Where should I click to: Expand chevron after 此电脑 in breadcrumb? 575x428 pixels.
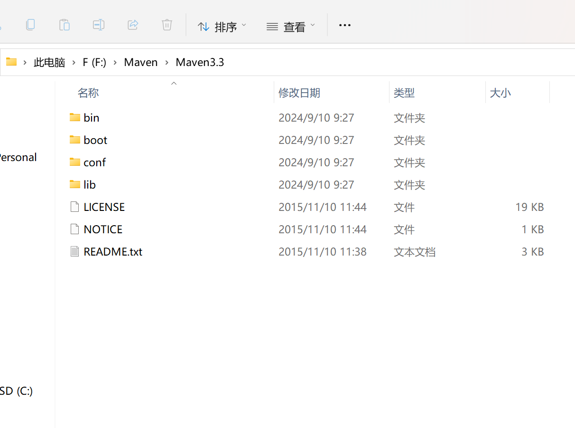(x=74, y=62)
